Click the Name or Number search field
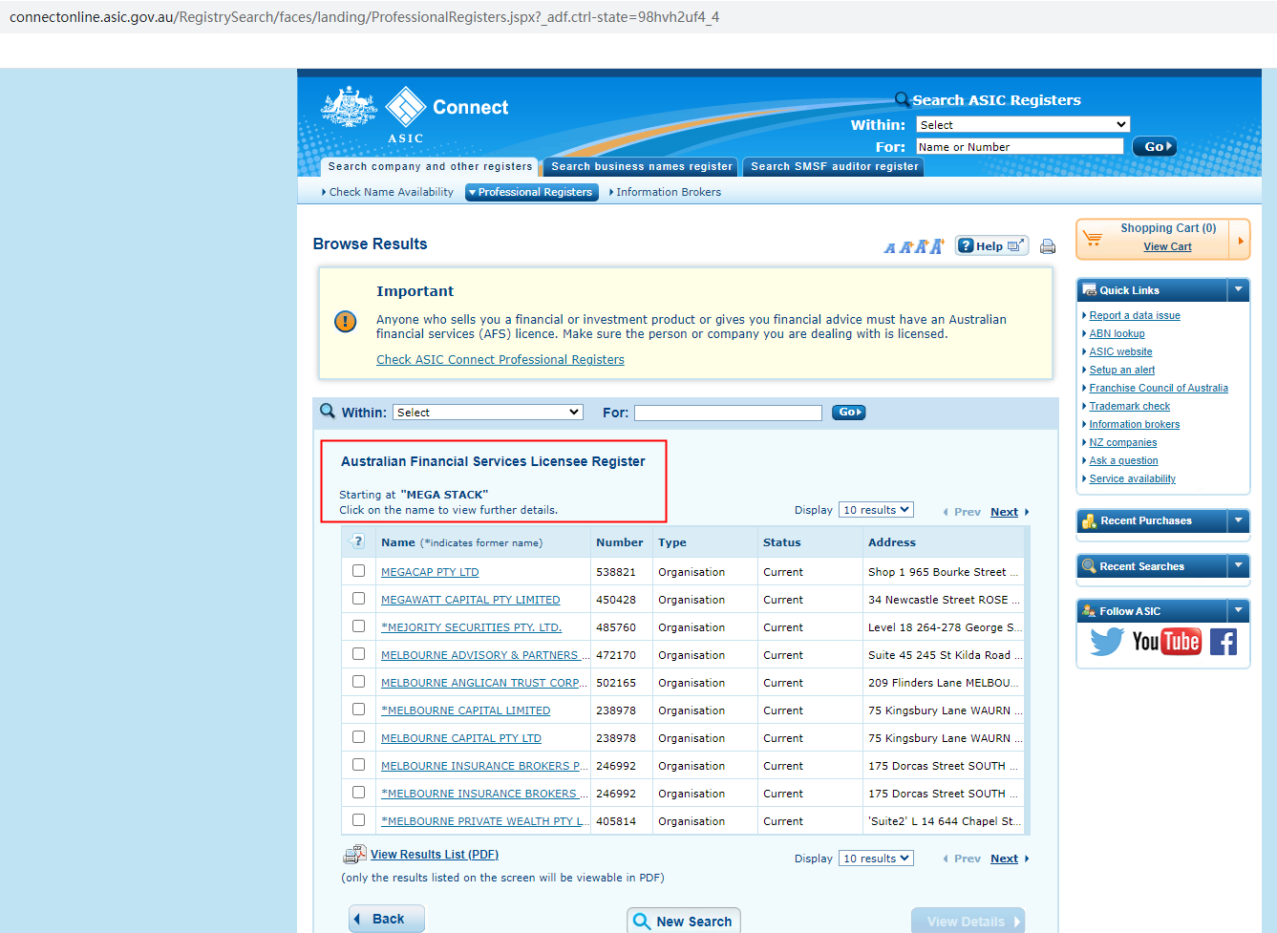1277x933 pixels. pyautogui.click(x=1020, y=147)
